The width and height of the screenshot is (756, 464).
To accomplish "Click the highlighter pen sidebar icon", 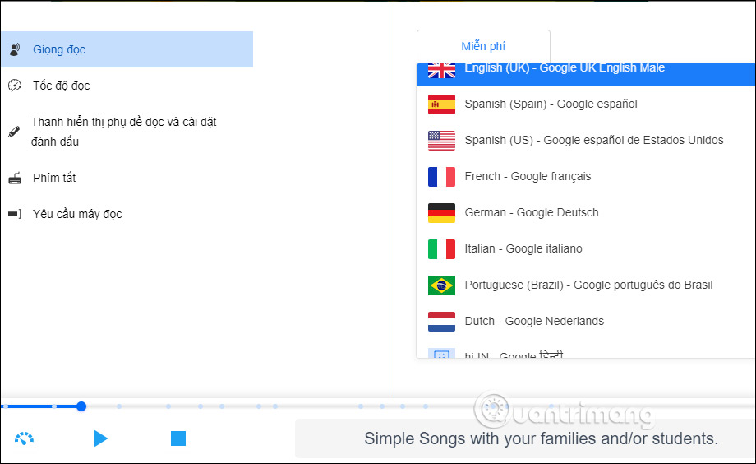I will coord(14,132).
